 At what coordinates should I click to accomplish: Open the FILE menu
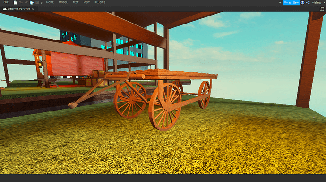[6, 2]
